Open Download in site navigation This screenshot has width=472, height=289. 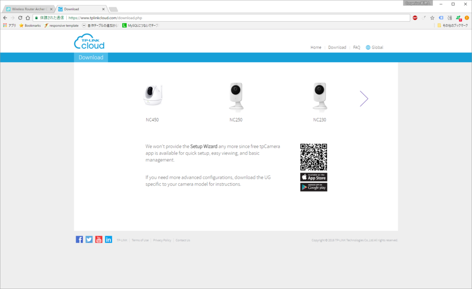point(337,47)
